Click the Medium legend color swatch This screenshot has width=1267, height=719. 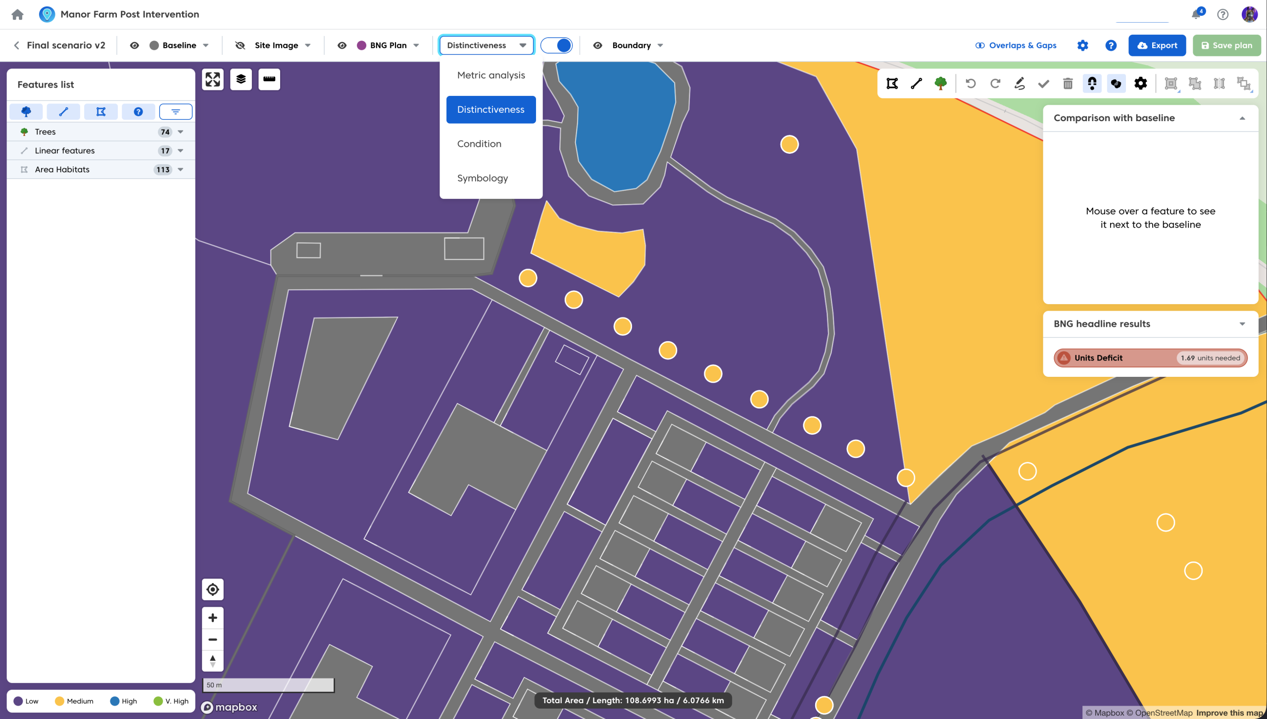(x=59, y=701)
